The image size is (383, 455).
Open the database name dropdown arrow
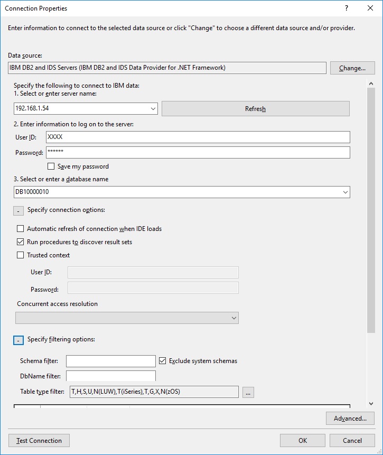tap(345, 192)
